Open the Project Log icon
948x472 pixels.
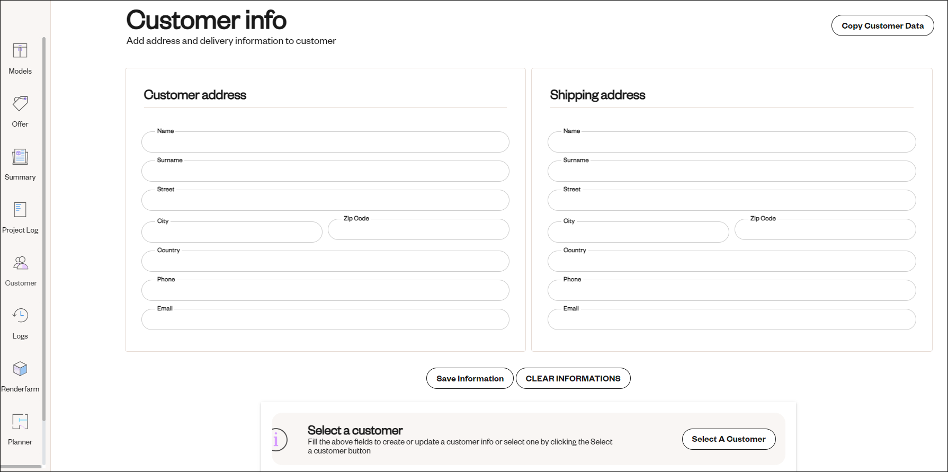point(20,210)
